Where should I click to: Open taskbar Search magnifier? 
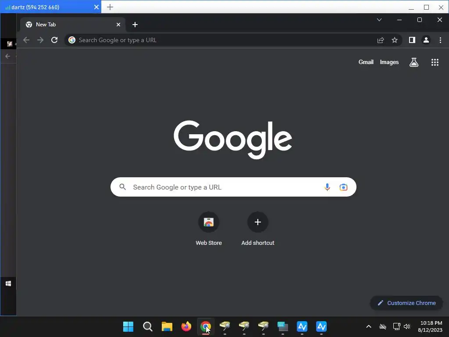(x=148, y=326)
